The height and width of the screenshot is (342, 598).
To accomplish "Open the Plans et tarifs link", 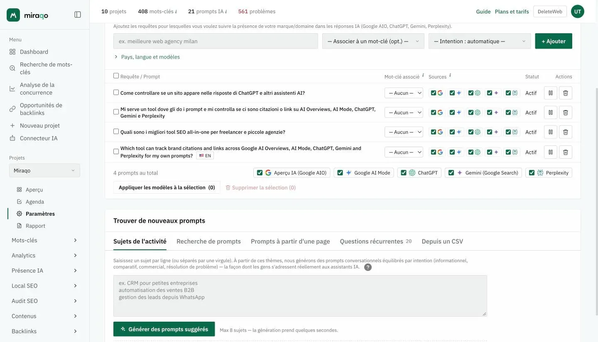I will [512, 12].
